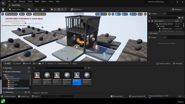Screen dimensions: 185x104
Task: Open the Cinematics clapperboard dropdown
Action: pos(43,9)
